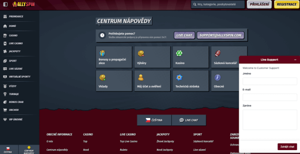The height and width of the screenshot is (154, 300).
Task: Go to Live Casino in sidebar
Action: [x=16, y=43]
